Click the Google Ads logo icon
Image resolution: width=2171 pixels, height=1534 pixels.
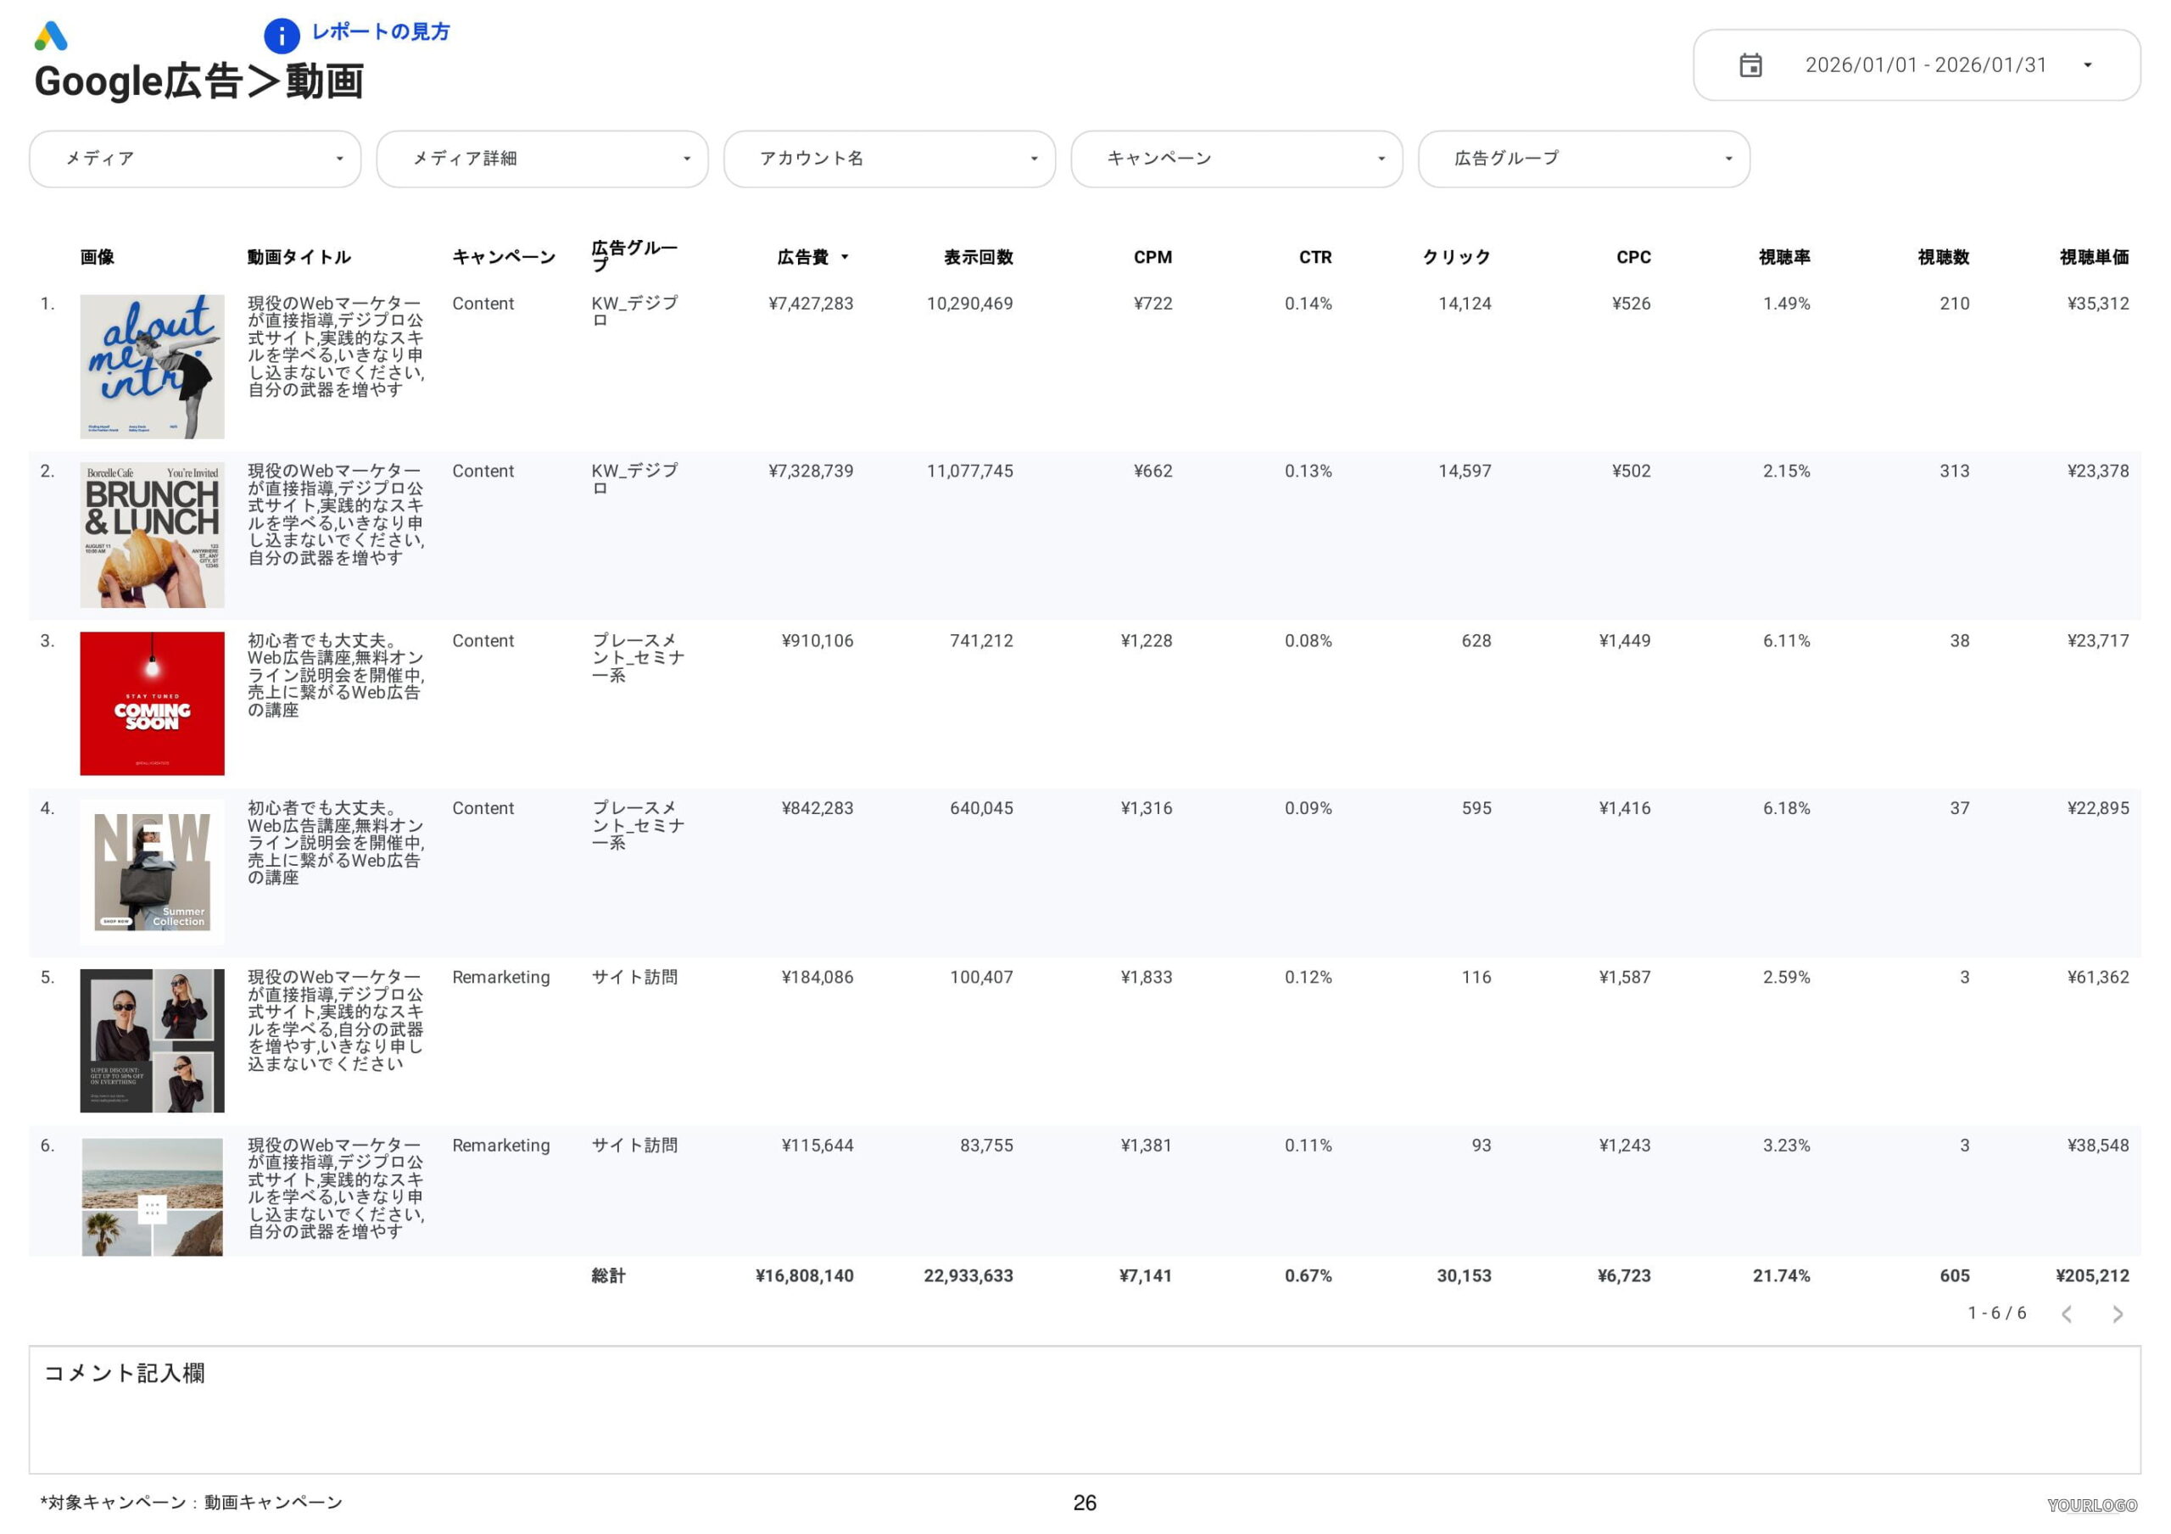coord(50,36)
